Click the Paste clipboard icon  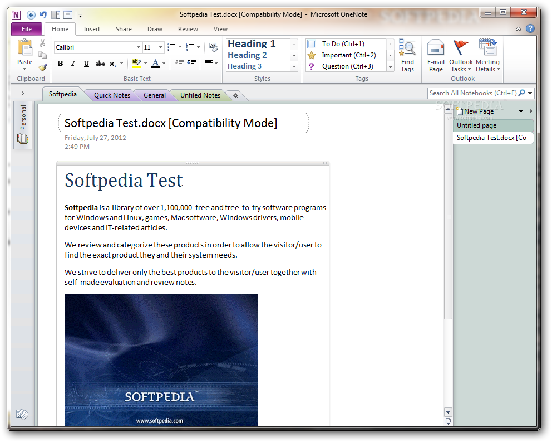24,47
